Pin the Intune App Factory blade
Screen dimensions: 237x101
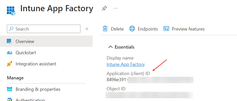104,8
